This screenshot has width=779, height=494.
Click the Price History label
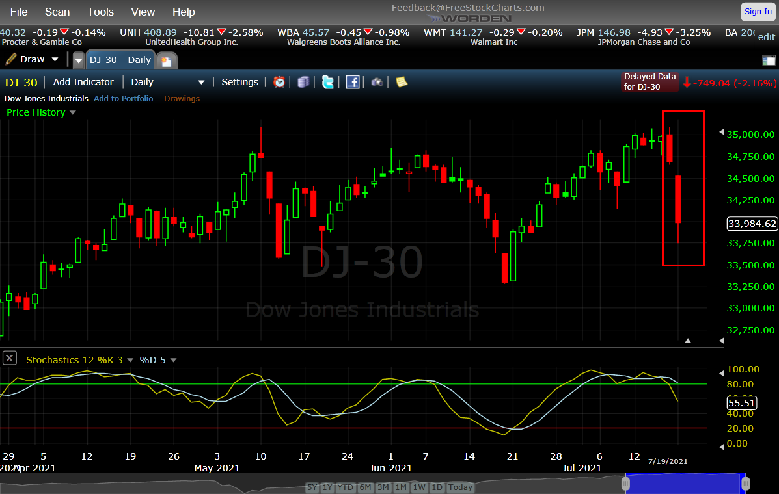36,112
